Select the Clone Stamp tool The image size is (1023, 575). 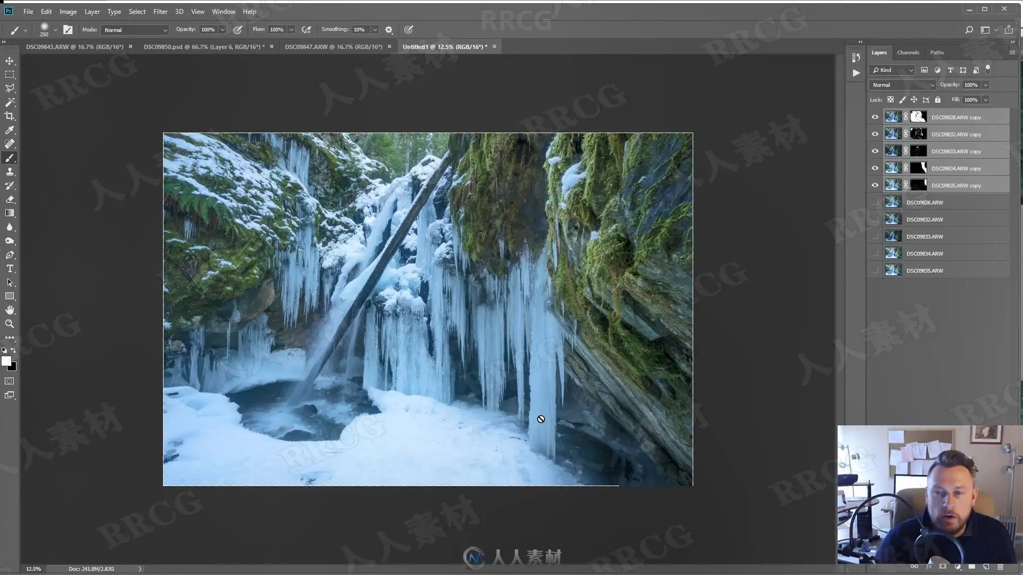(10, 172)
